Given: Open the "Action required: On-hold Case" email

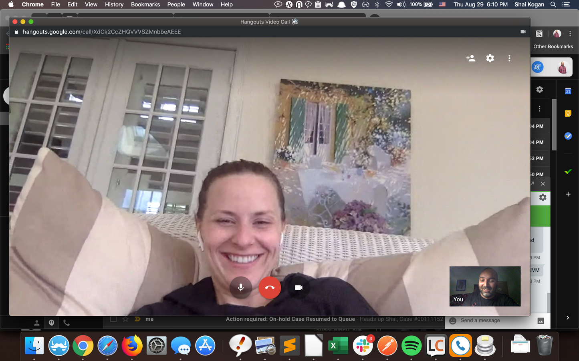Looking at the screenshot, I should (x=290, y=319).
